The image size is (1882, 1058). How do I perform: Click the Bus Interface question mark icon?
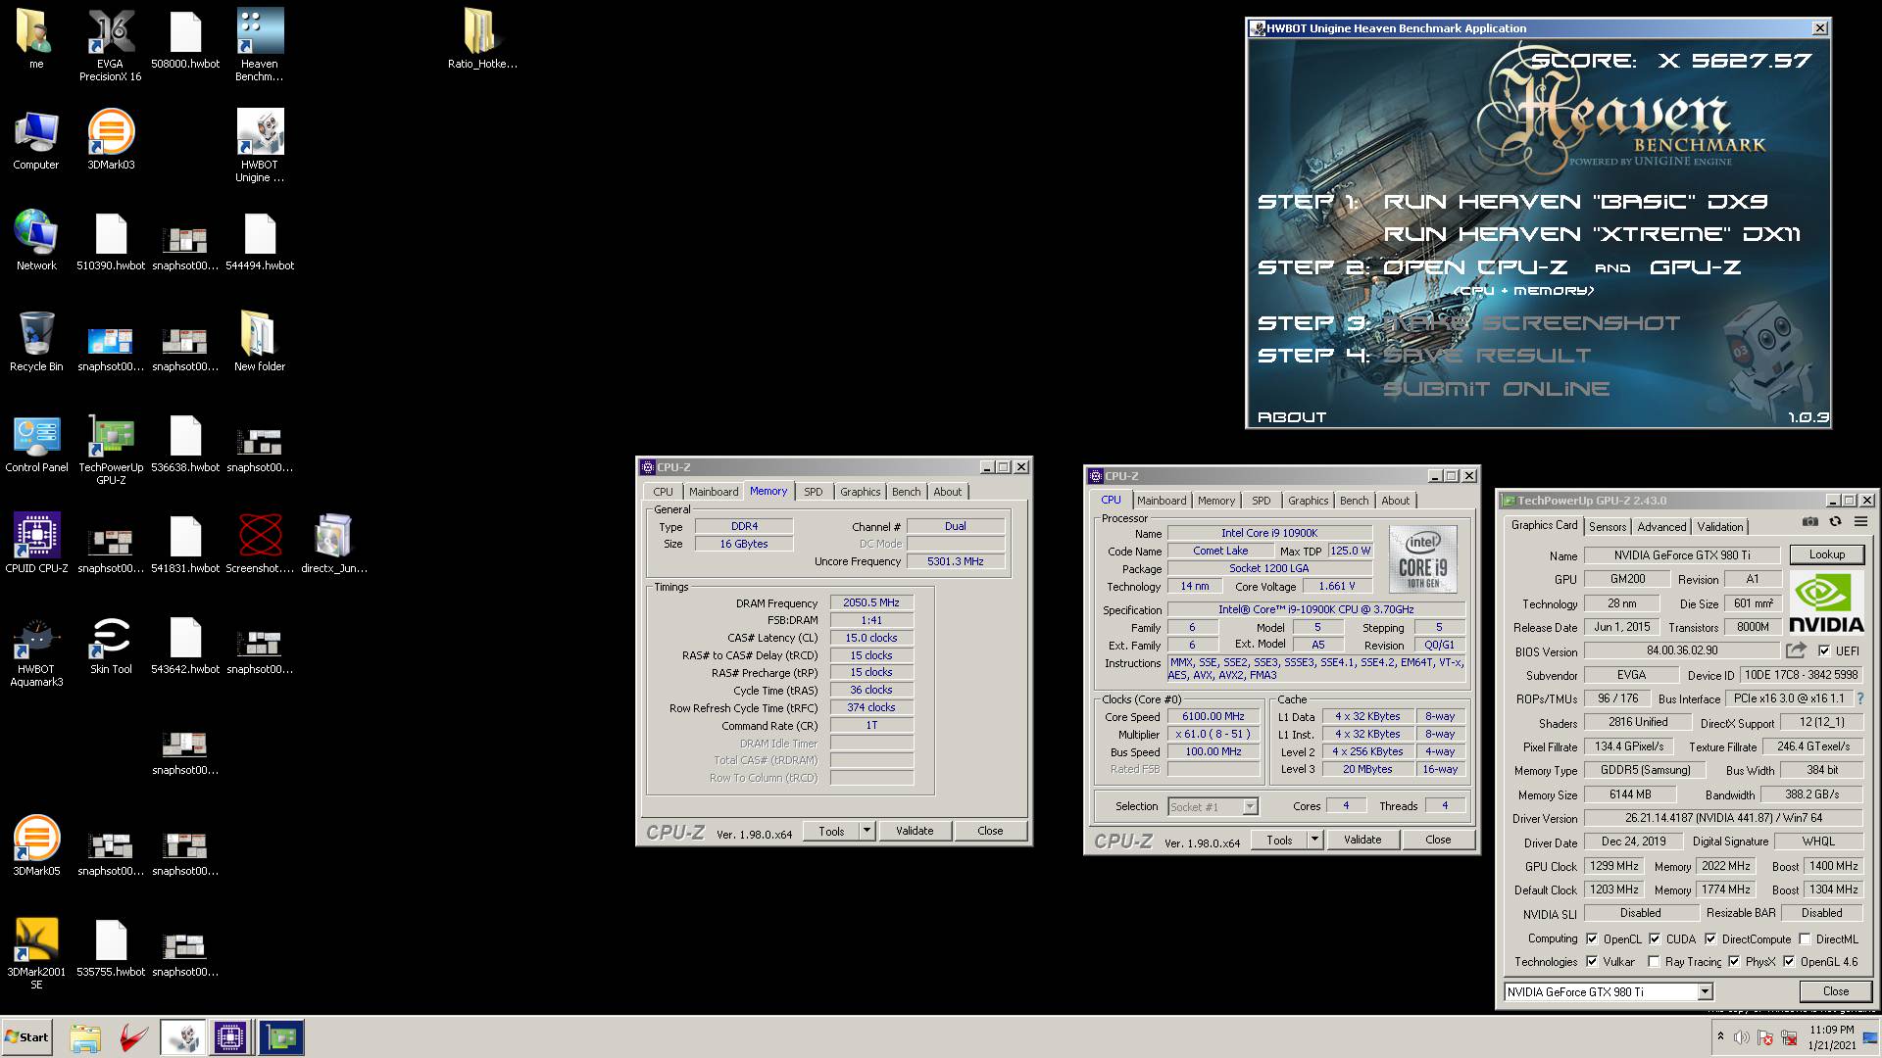click(x=1859, y=698)
